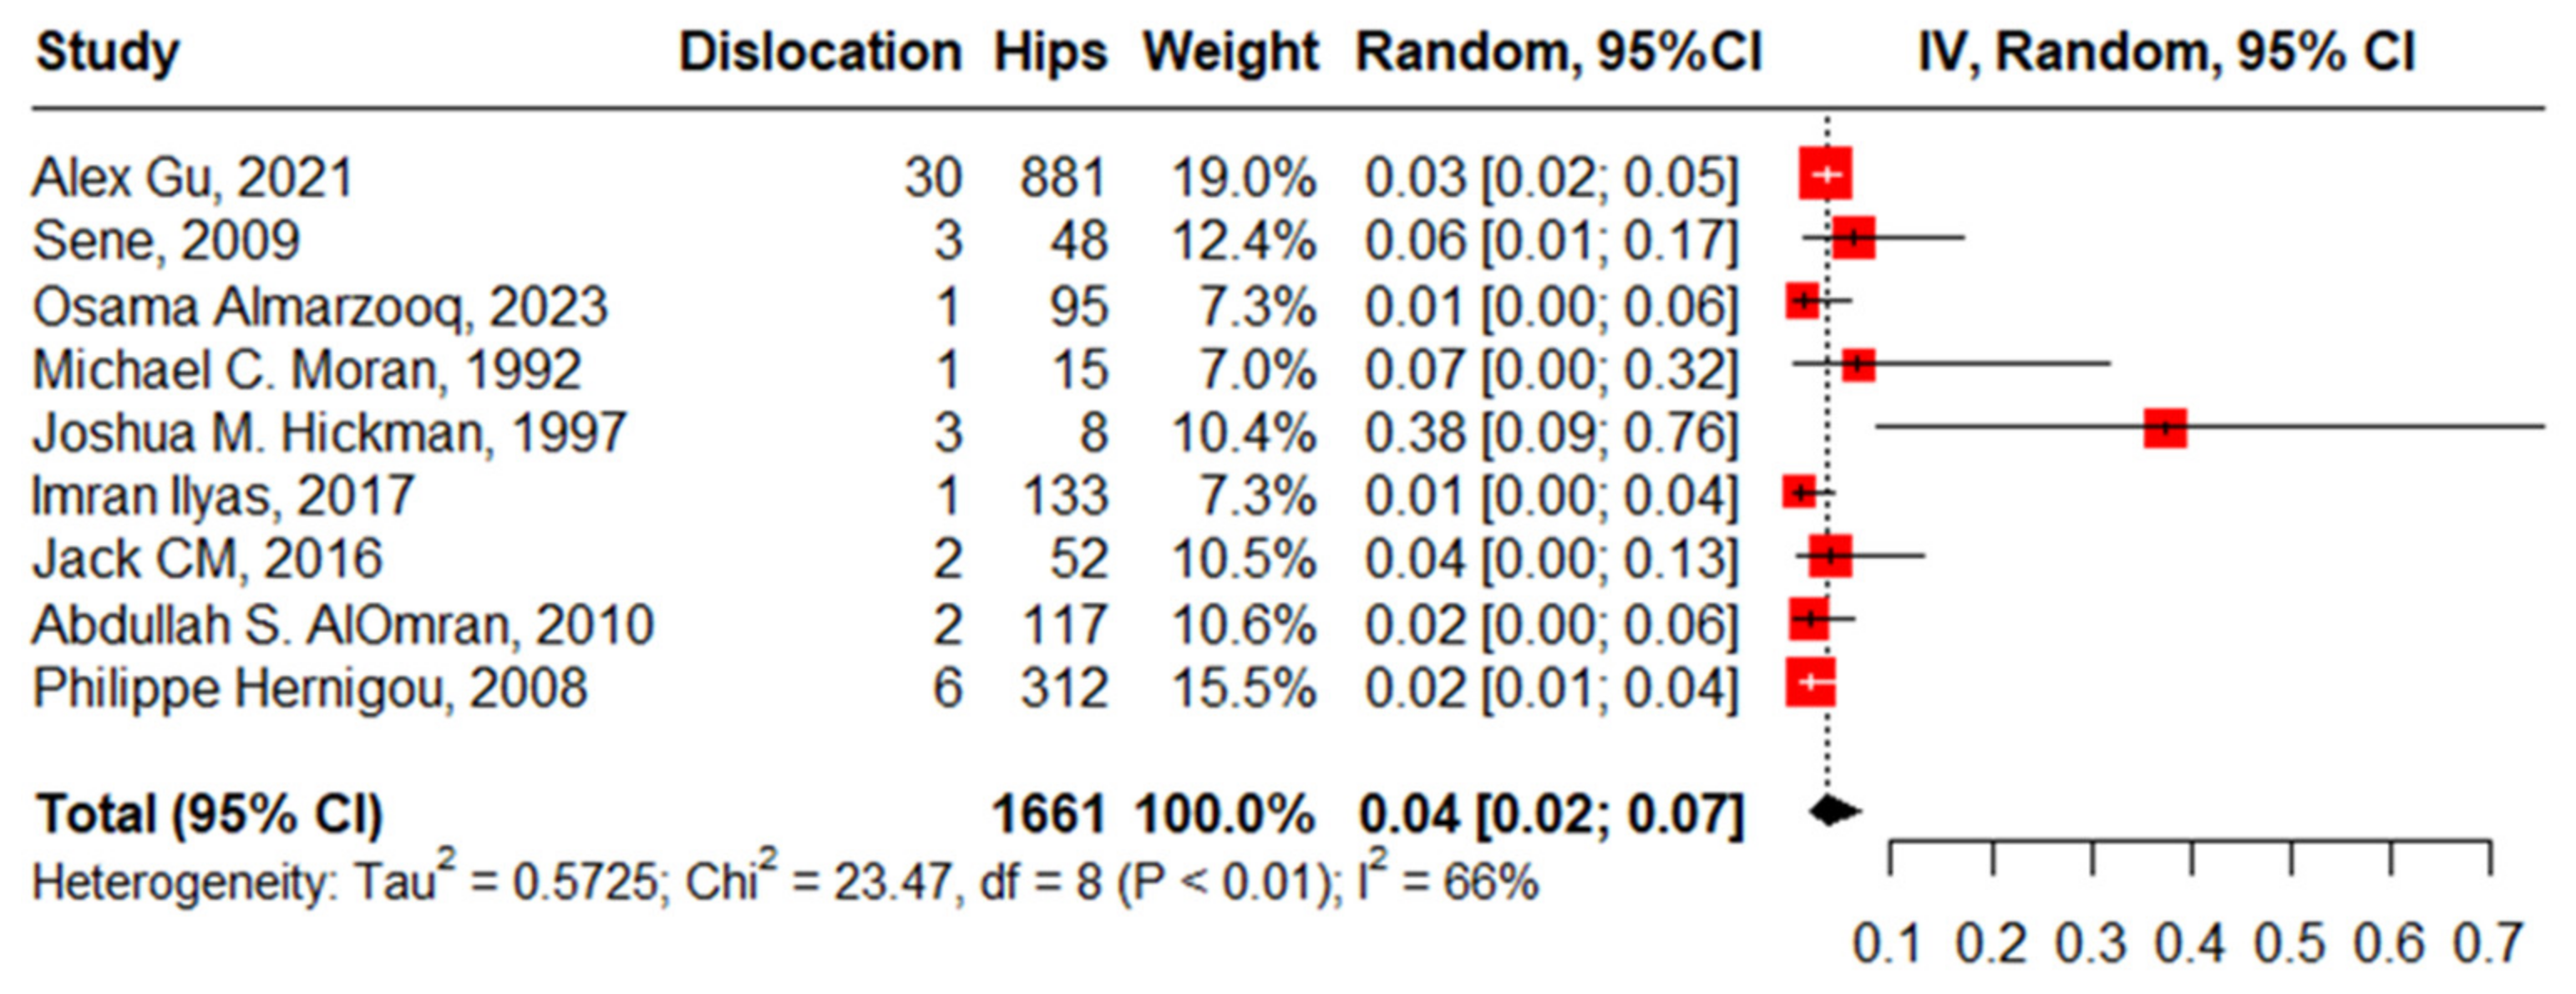Click the black diamond pooled estimate
Viewport: 2576px width, 994px height.
1834,810
